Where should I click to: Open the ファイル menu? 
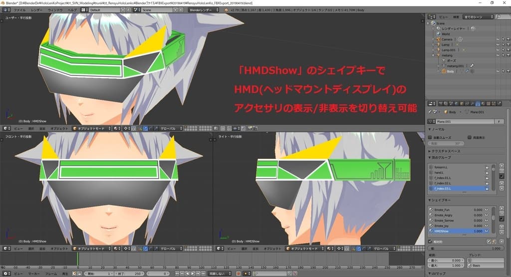tap(19, 9)
